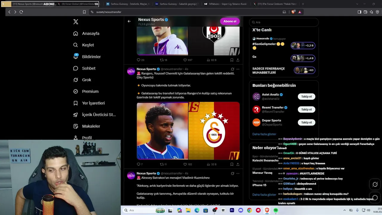Image resolution: width=382 pixels, height=215 pixels.
Task: Open Premium in the sidebar
Action: click(x=90, y=91)
